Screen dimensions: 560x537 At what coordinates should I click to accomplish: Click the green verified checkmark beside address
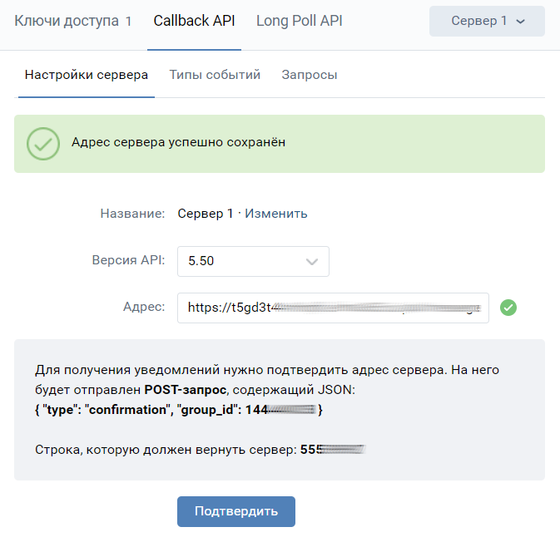pos(508,308)
